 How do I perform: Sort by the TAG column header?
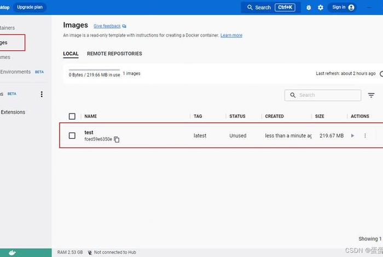tap(198, 116)
